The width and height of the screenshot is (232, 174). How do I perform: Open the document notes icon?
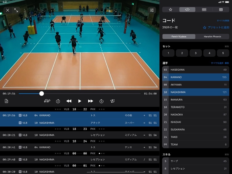[6, 101]
